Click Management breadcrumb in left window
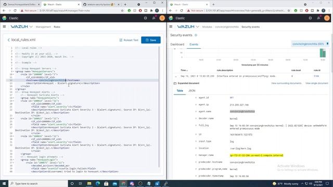Image resolution: width=333 pixels, height=187 pixels. [43, 27]
